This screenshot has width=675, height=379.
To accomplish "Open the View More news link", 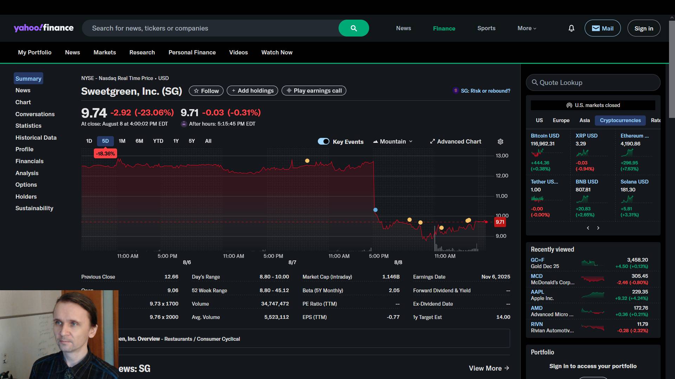I will 489,368.
